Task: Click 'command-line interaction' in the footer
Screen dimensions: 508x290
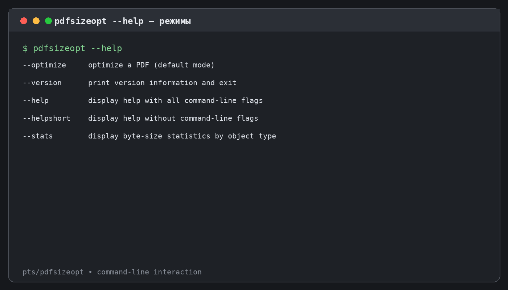Action: coord(149,272)
